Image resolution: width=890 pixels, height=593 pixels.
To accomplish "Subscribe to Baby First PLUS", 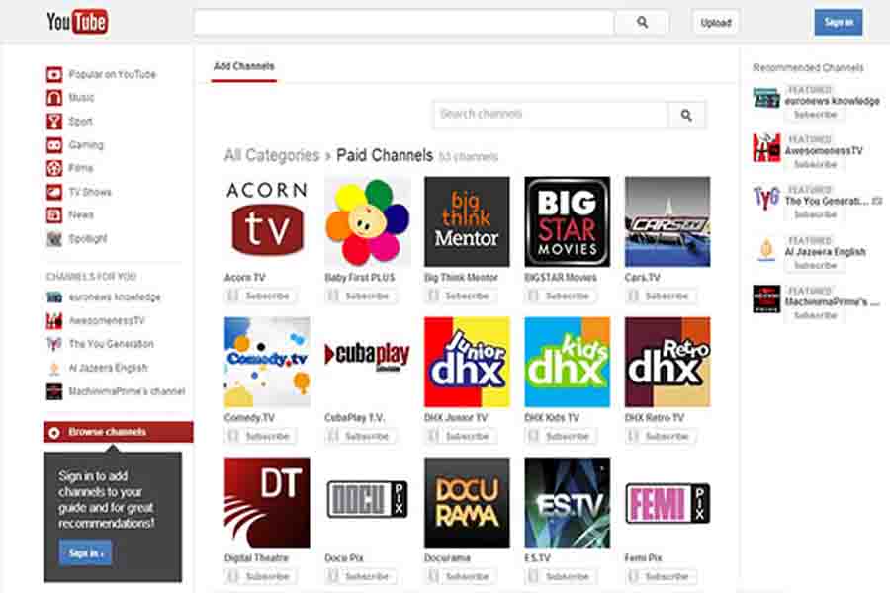I will [x=359, y=296].
